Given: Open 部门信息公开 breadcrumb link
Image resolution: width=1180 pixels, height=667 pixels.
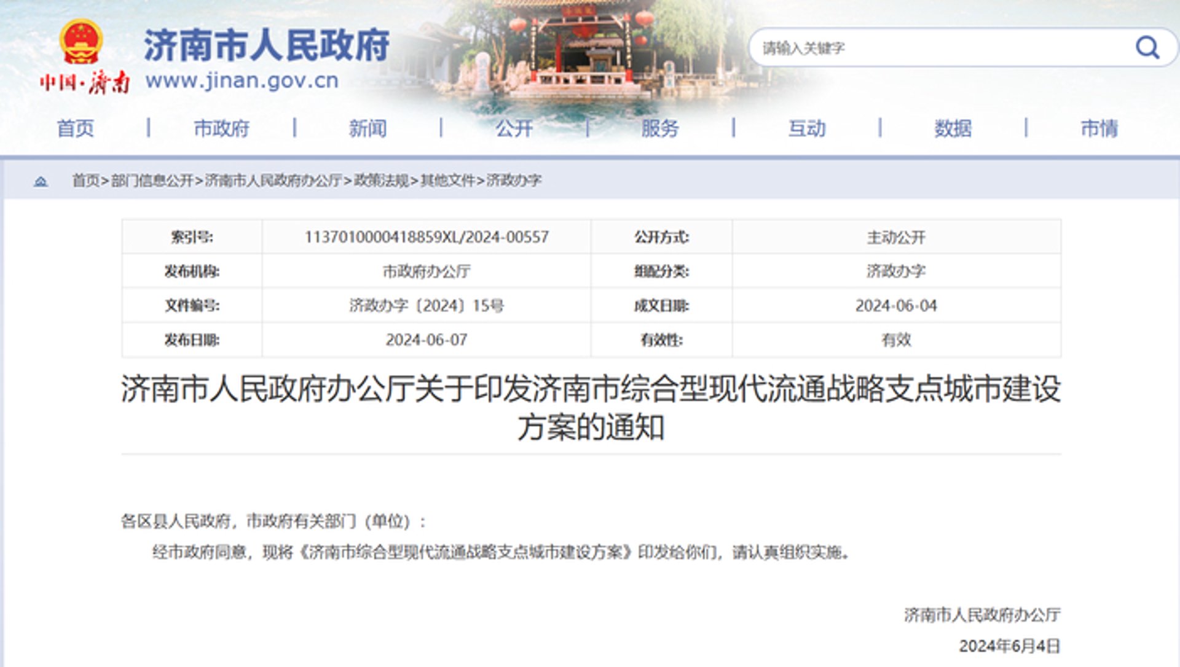Looking at the screenshot, I should tap(152, 181).
